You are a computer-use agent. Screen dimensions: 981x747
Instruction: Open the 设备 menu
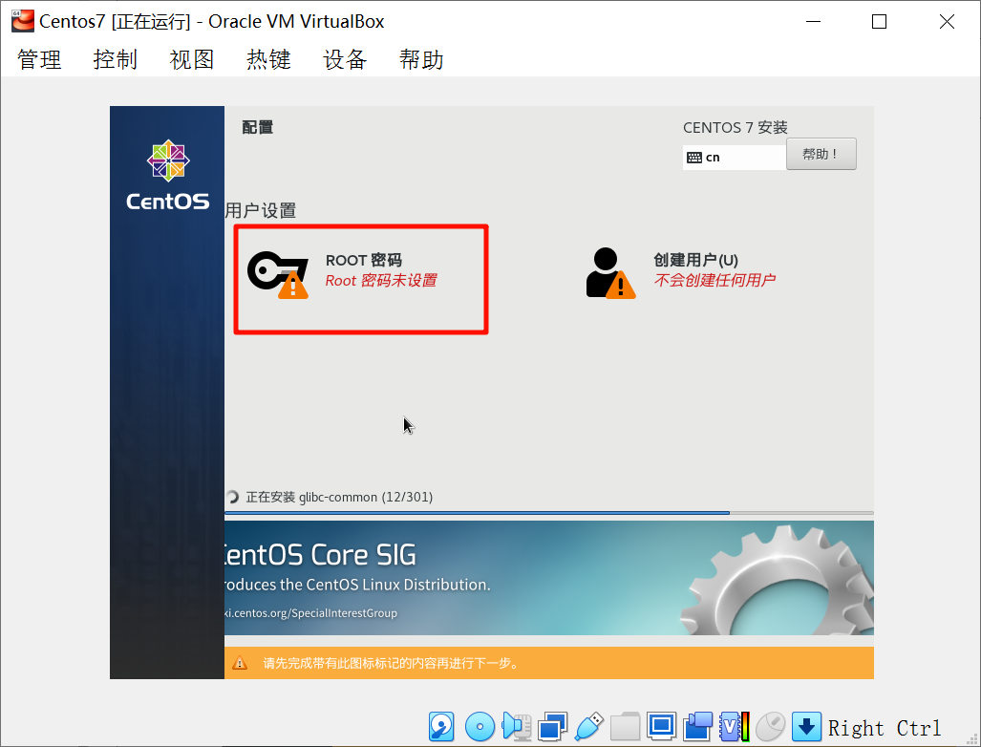(345, 59)
